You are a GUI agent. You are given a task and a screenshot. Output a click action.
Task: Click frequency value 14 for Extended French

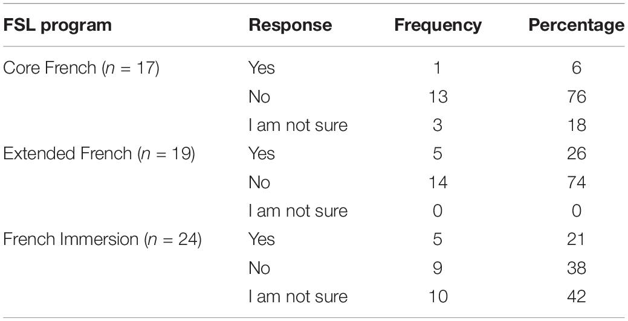click(438, 182)
